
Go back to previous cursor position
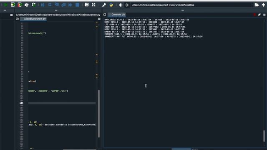[x=121, y=5]
